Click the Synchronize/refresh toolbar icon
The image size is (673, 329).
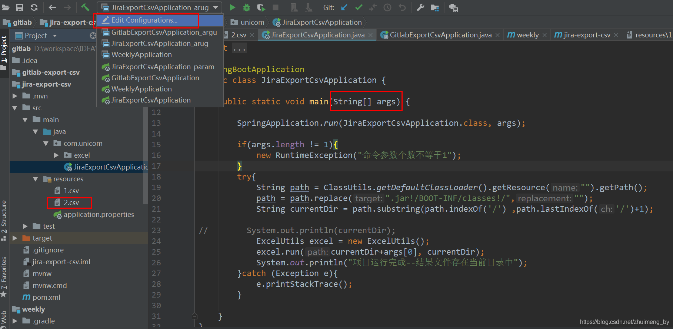[34, 7]
